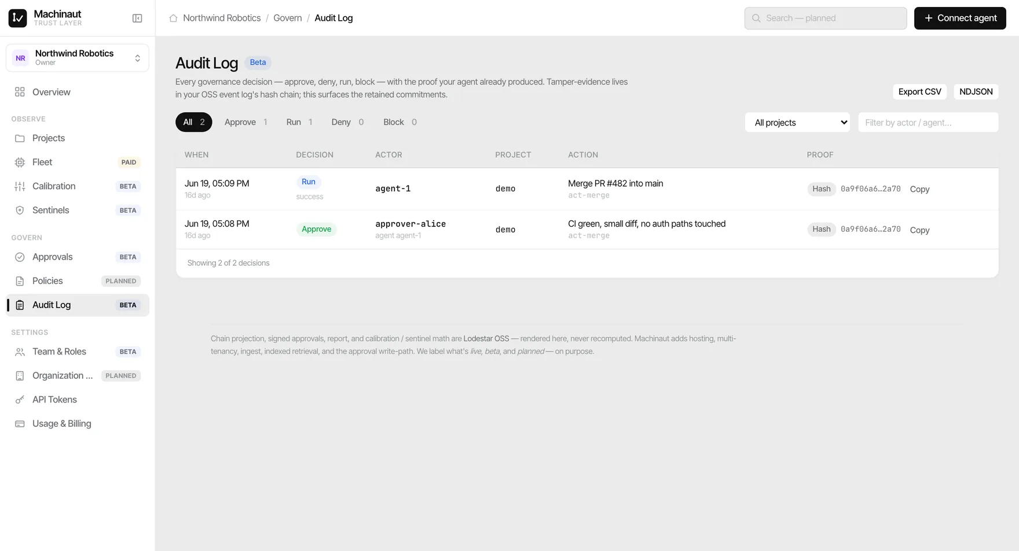Image resolution: width=1019 pixels, height=551 pixels.
Task: Click the search magnifier icon
Action: [756, 19]
